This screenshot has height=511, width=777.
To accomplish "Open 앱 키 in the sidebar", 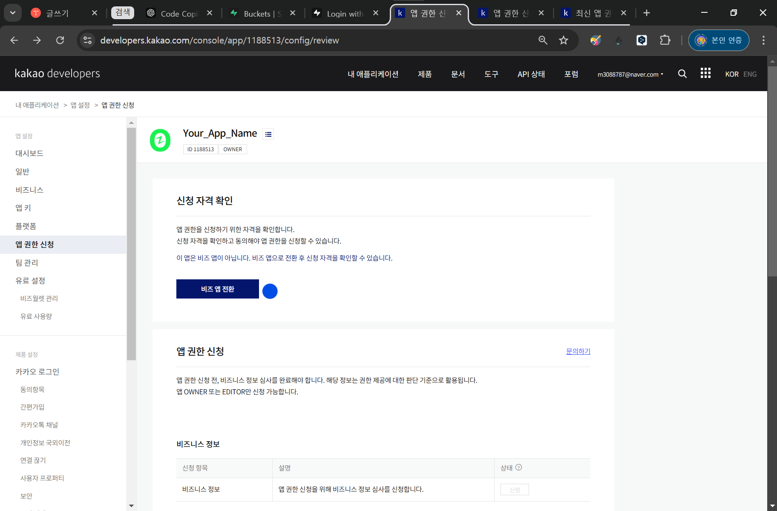I will coord(23,208).
